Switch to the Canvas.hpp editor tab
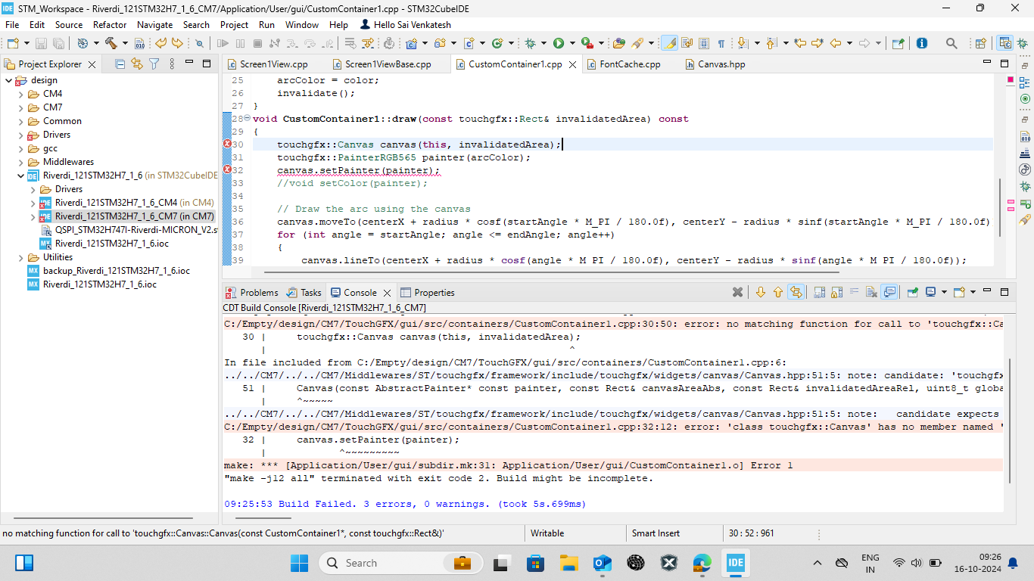1034x581 pixels. 721,64
